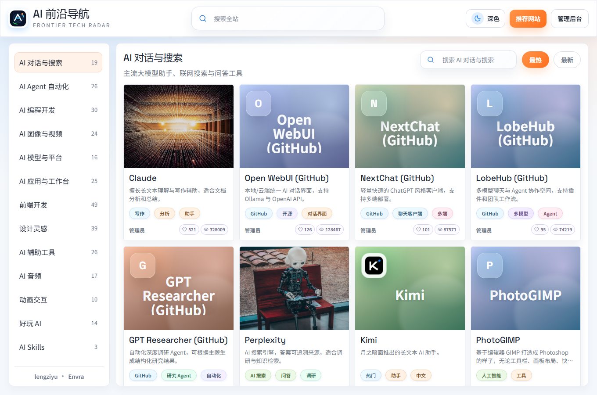597x395 pixels.
Task: Open the Claude card thumbnail
Action: coord(179,126)
